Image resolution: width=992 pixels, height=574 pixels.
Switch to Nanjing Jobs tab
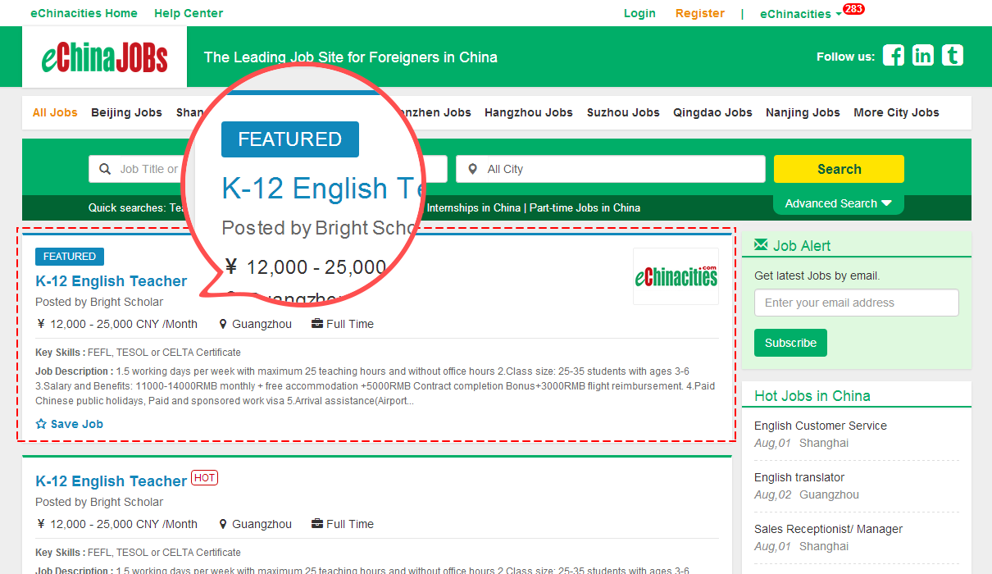(x=803, y=112)
